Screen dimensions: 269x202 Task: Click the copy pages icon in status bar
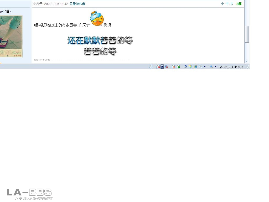201,67
